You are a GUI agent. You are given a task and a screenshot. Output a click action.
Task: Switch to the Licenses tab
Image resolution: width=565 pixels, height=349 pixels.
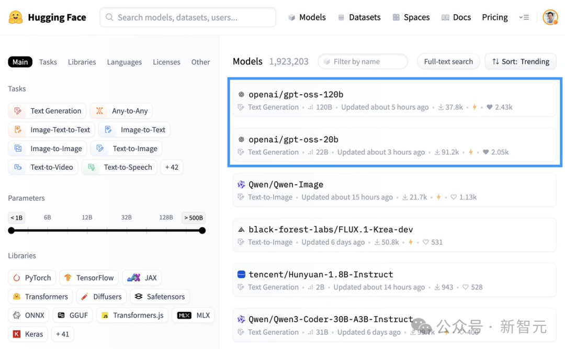[x=166, y=62]
